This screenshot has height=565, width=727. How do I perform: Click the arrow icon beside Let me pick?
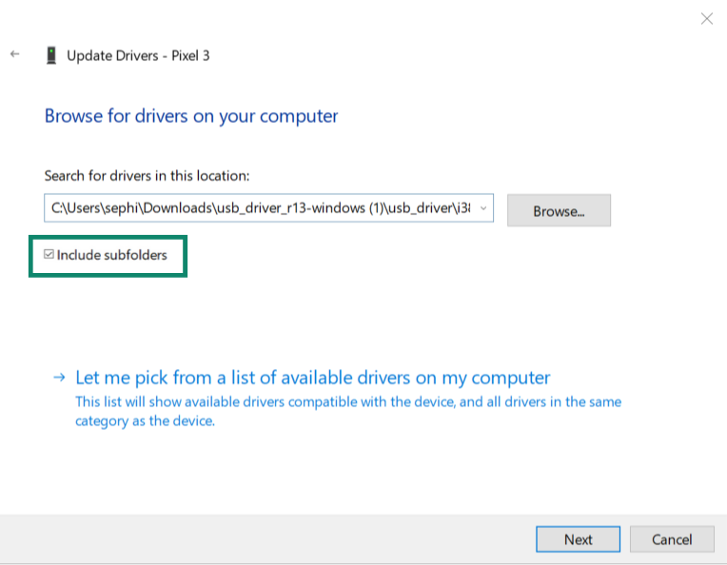(x=59, y=378)
